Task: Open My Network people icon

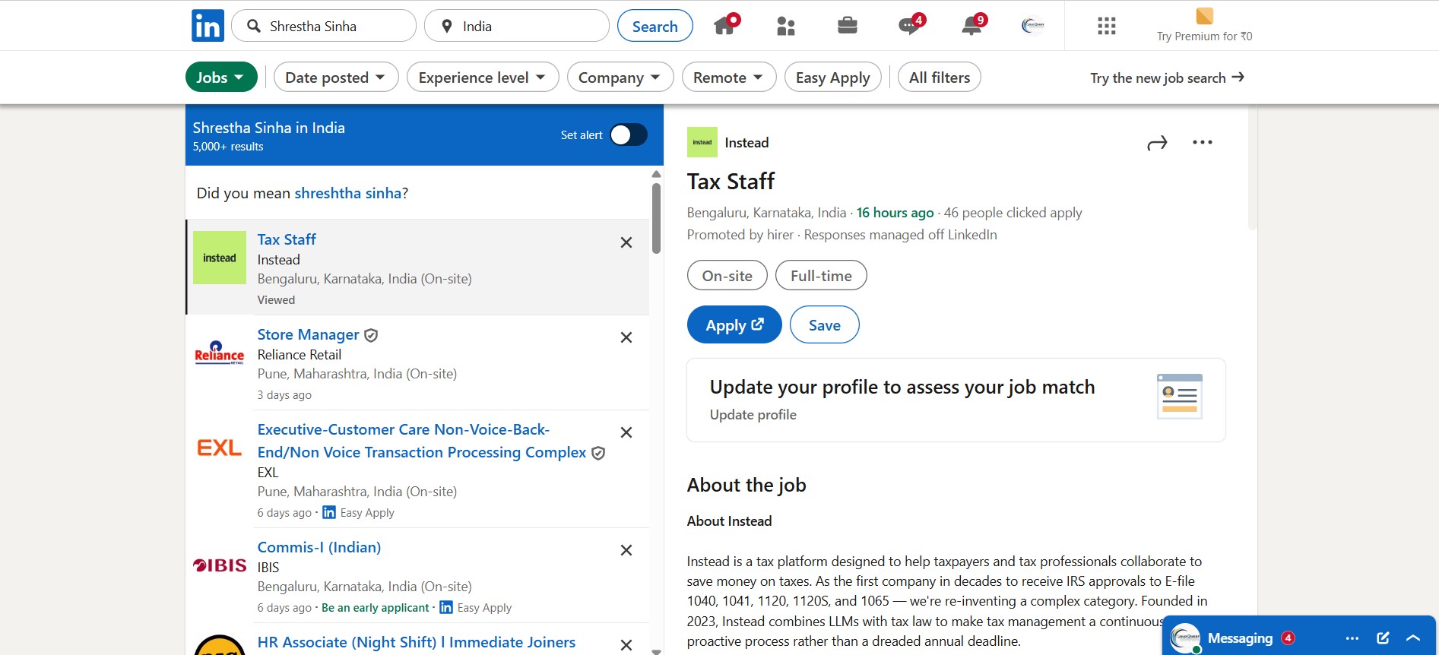Action: point(786,26)
